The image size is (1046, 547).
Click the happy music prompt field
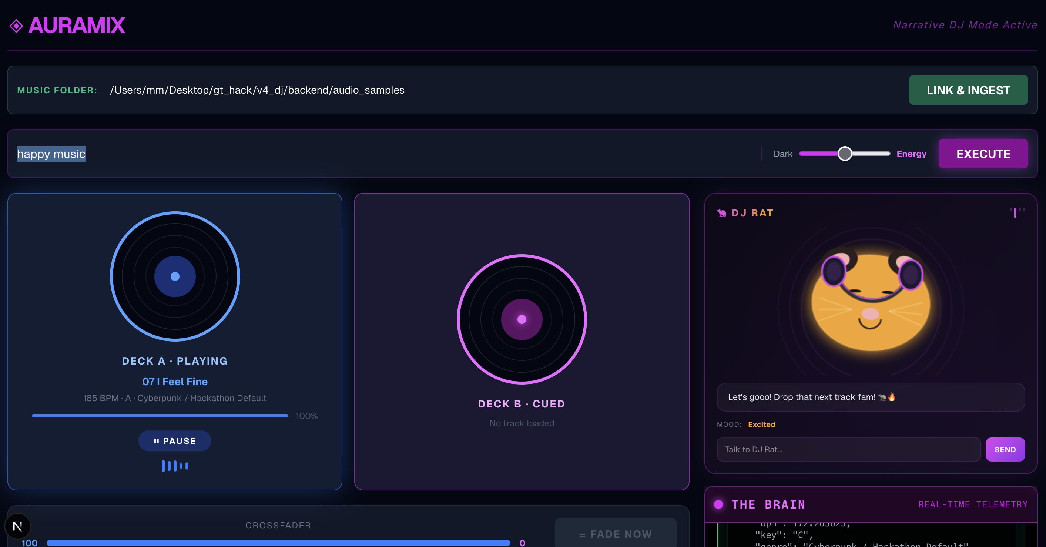pos(365,154)
